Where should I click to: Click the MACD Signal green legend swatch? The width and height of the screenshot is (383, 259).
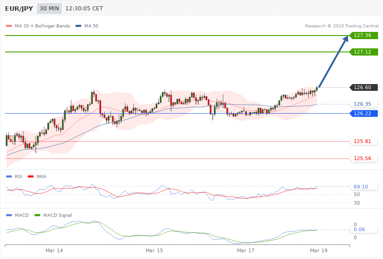37,215
